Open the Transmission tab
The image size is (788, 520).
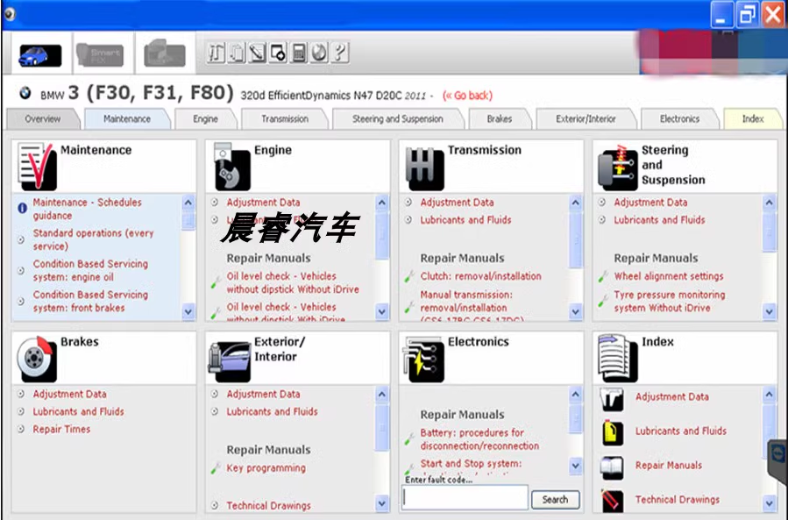tap(285, 119)
